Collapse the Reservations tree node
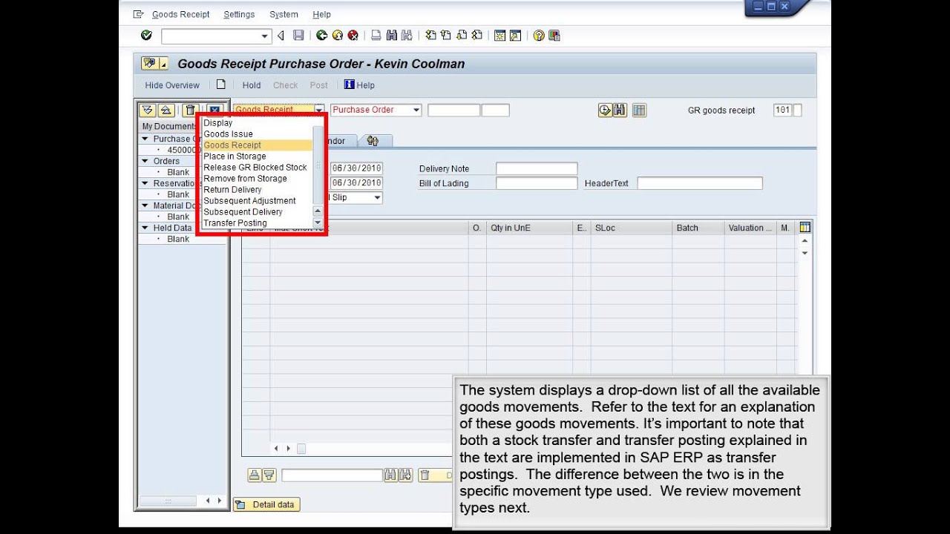This screenshot has height=534, width=950. (x=145, y=183)
